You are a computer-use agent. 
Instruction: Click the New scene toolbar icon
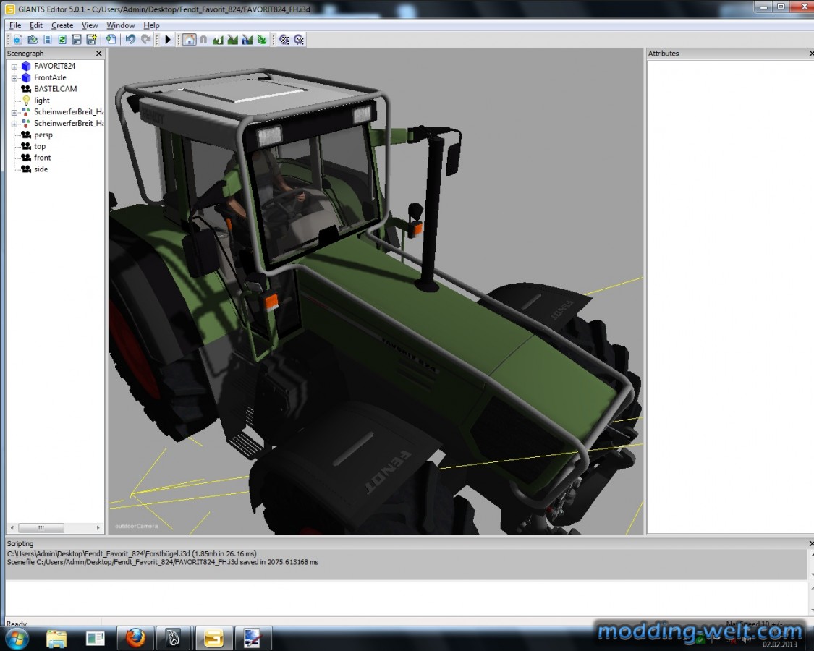(17, 40)
